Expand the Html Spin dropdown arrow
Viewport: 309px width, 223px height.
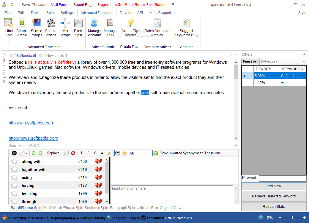click(9, 41)
